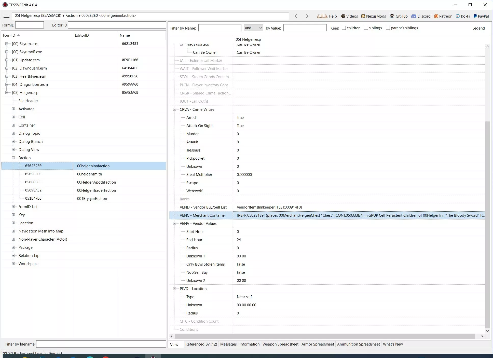
Task: Go back with the left navigation arrow
Action: 296,16
